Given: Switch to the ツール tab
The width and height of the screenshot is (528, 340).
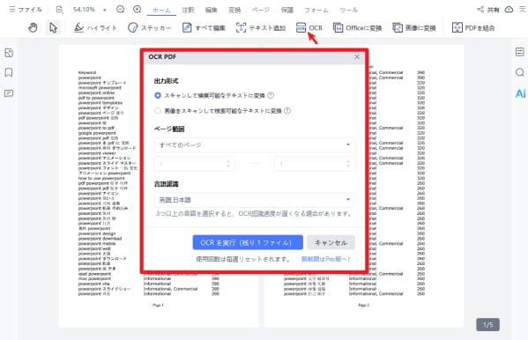Looking at the screenshot, I should click(x=348, y=10).
